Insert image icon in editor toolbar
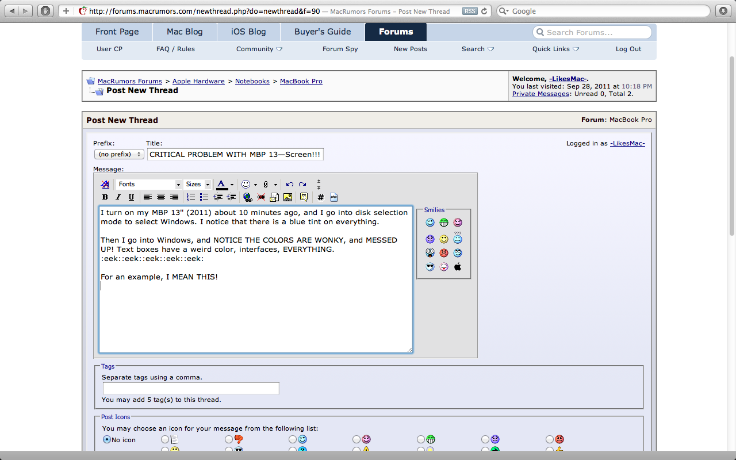Image resolution: width=736 pixels, height=460 pixels. tap(287, 197)
